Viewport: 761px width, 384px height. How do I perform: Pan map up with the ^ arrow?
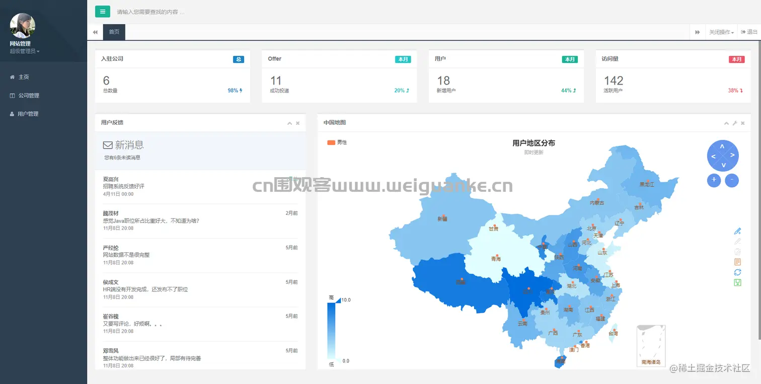coord(722,146)
